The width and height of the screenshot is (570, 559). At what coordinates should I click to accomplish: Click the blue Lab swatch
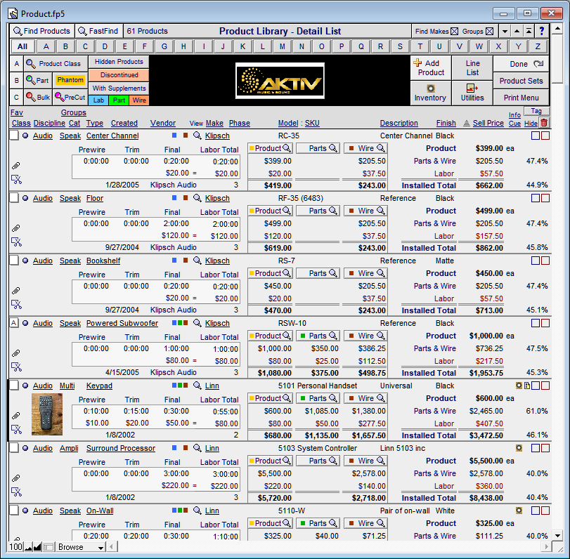pyautogui.click(x=98, y=100)
